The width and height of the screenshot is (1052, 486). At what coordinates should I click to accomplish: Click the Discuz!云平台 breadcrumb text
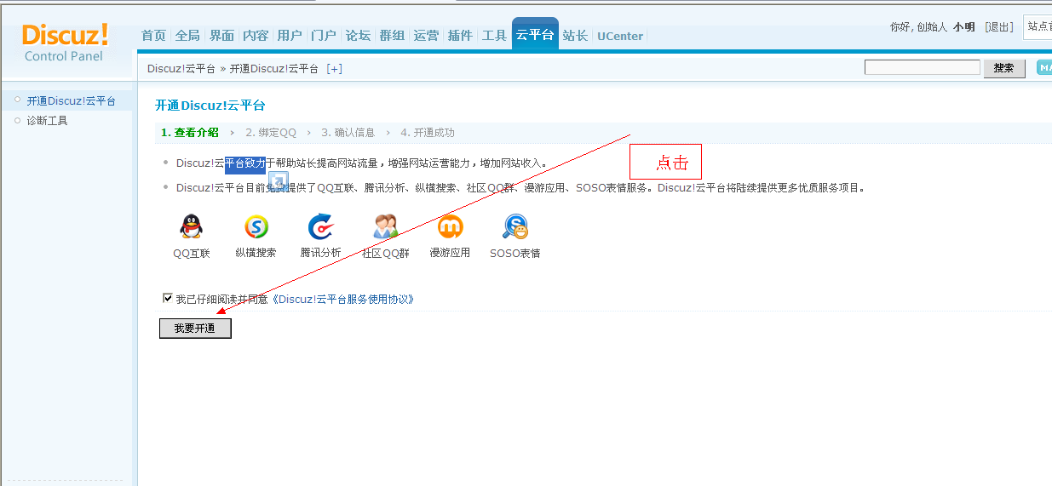point(181,69)
